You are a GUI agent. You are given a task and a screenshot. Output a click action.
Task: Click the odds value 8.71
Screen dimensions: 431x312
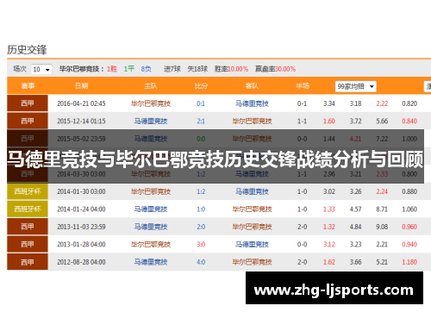(x=382, y=209)
